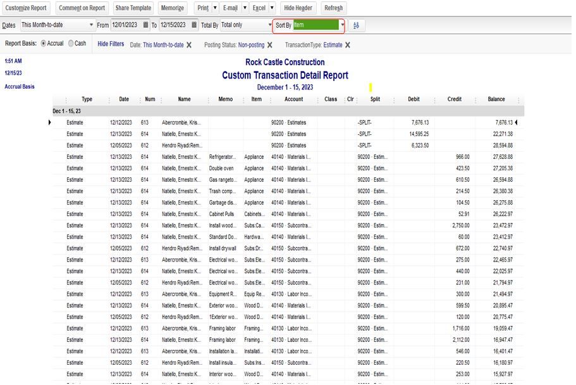Select the Cash report basis
The height and width of the screenshot is (385, 576).
(x=71, y=44)
